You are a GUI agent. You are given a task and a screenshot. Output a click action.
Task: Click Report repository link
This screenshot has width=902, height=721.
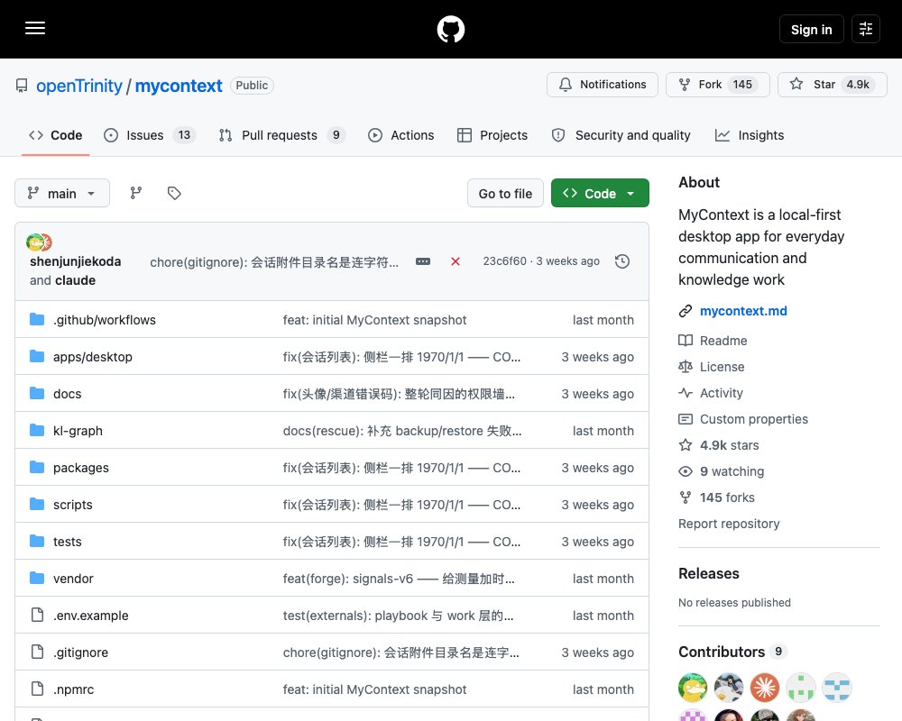[x=729, y=524]
